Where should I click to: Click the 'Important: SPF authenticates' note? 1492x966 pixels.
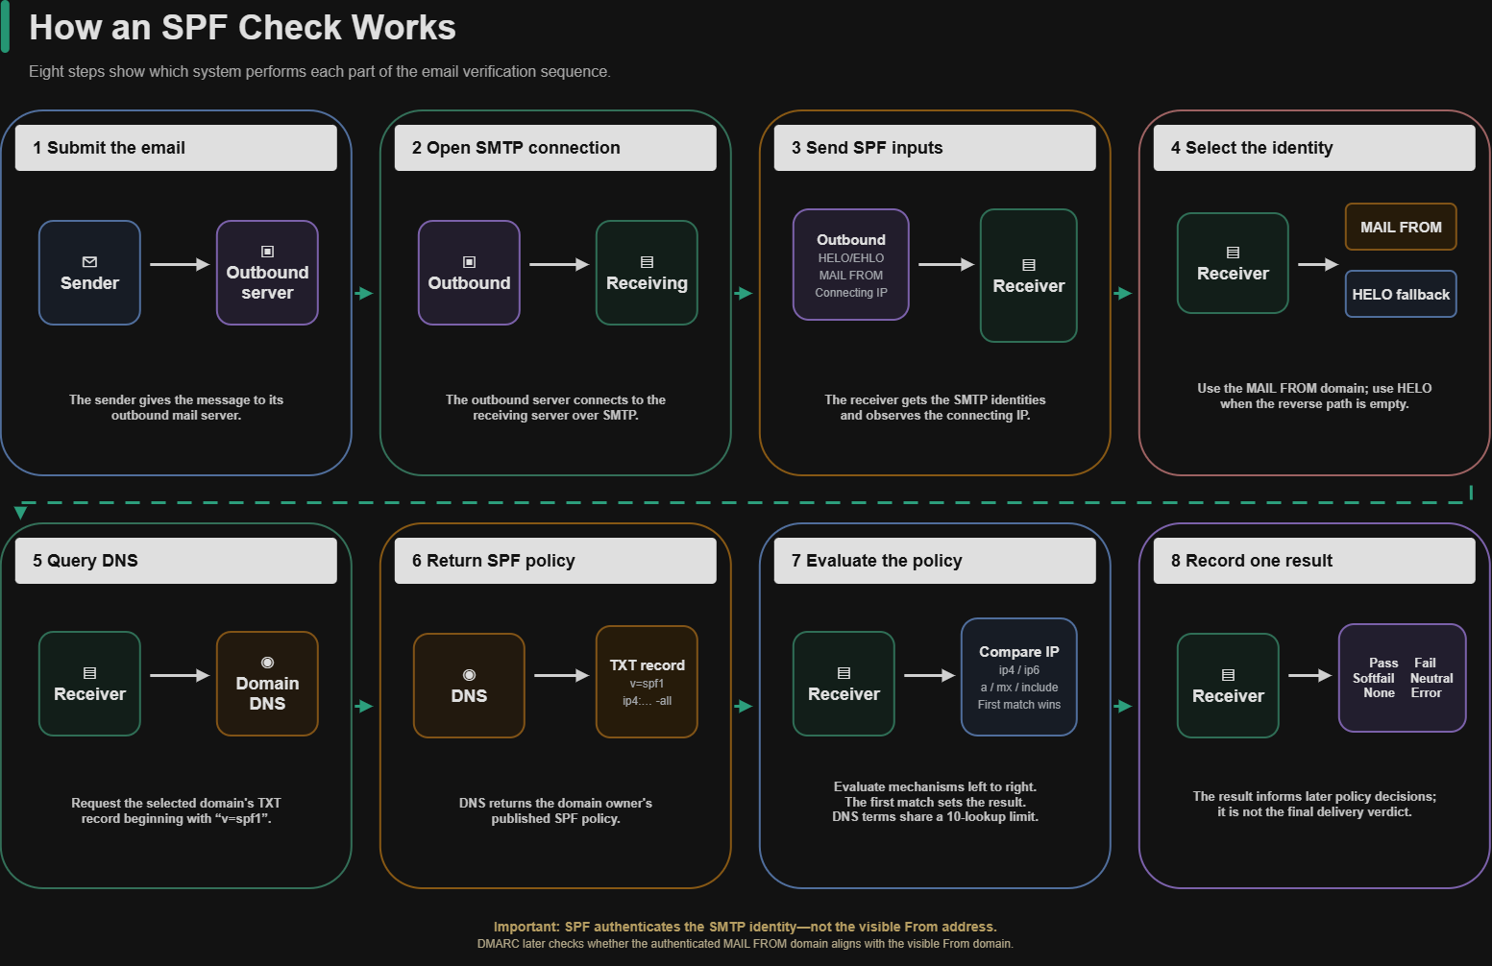click(746, 927)
